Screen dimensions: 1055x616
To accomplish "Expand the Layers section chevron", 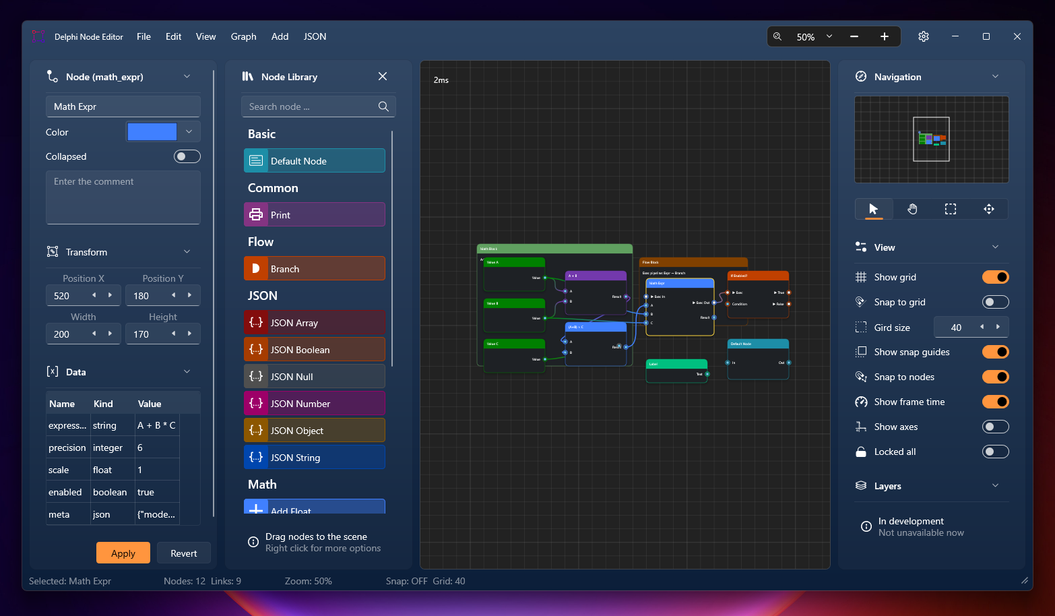I will [x=996, y=486].
